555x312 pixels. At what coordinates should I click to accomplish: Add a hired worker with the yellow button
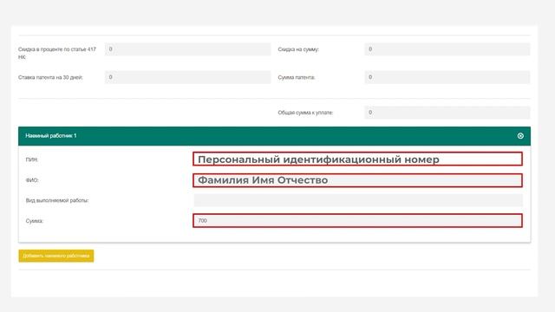[x=56, y=256]
